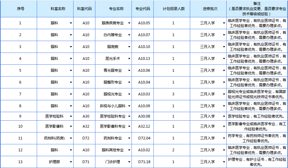
Task: Click the remark cell for 医学检验科专业 row
Action: point(257,116)
